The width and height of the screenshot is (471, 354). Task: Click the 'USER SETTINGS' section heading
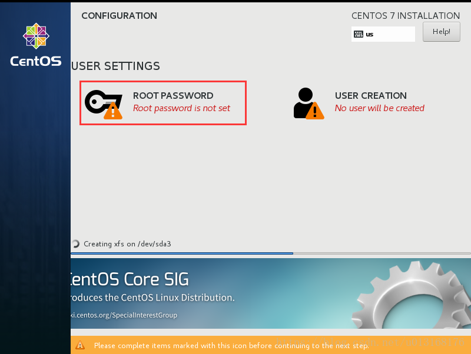point(115,66)
